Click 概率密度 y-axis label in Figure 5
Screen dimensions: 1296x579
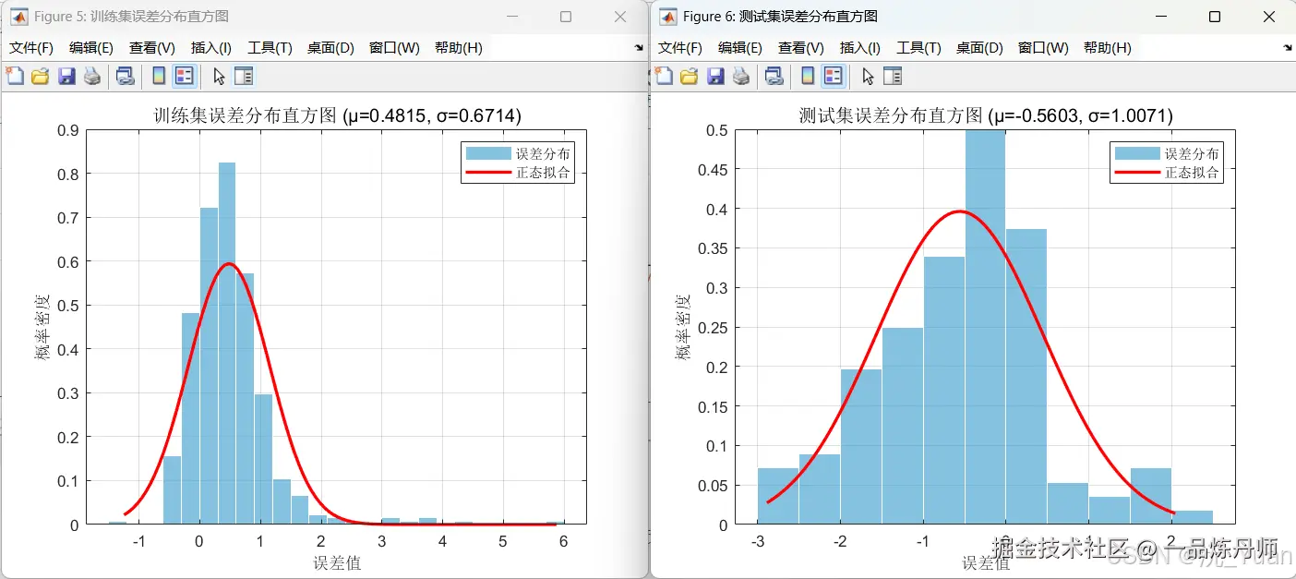tap(42, 327)
